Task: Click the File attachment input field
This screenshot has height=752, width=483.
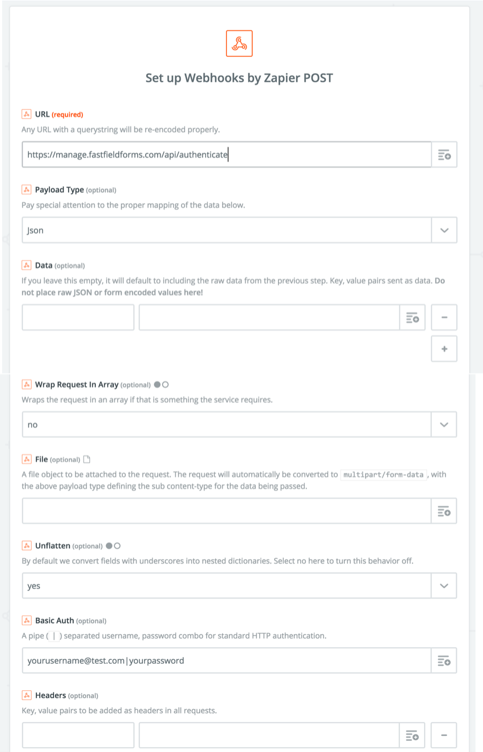Action: pos(226,512)
